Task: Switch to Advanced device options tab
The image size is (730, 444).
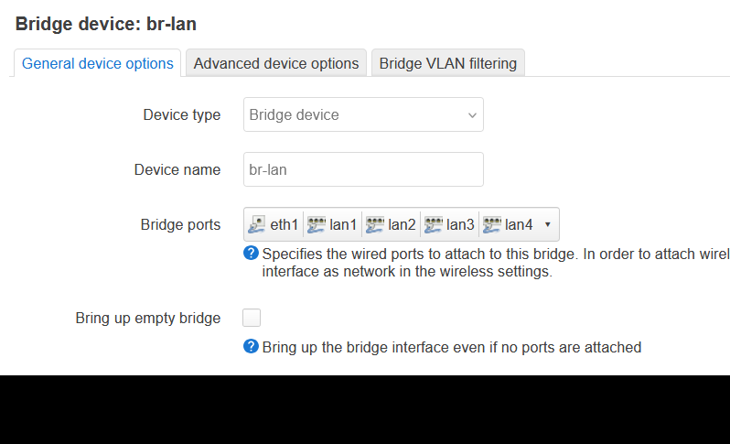Action: tap(276, 63)
